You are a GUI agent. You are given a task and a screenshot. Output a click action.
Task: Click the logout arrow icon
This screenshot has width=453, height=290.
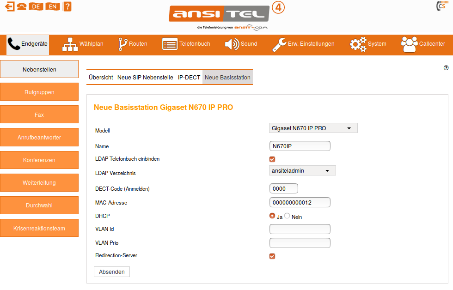tap(9, 6)
